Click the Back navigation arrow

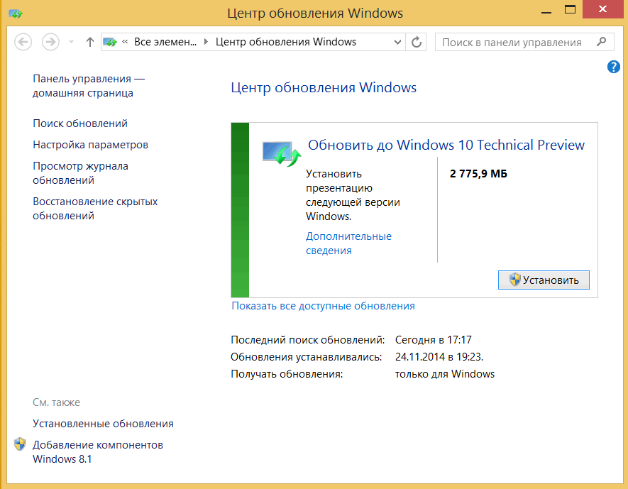point(23,42)
